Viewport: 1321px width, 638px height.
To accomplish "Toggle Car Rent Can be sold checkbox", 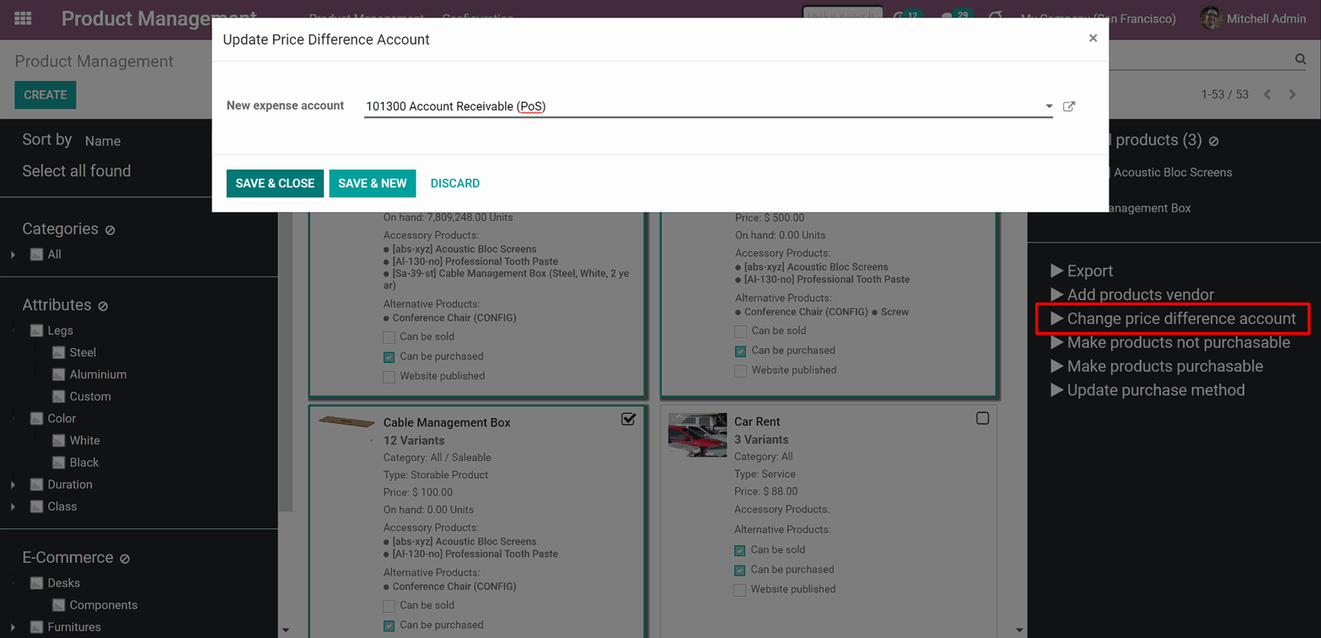I will [x=739, y=550].
